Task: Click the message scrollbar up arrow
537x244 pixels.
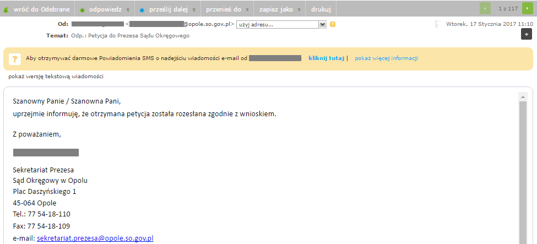Action: coord(523,97)
